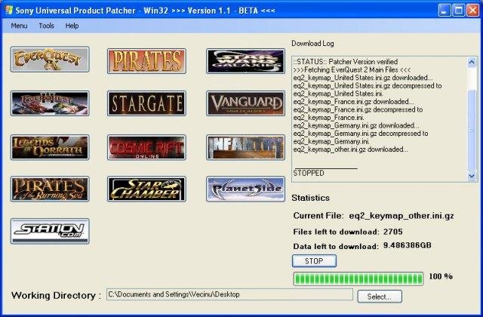Open the Menu menu
The height and width of the screenshot is (317, 483).
(19, 26)
